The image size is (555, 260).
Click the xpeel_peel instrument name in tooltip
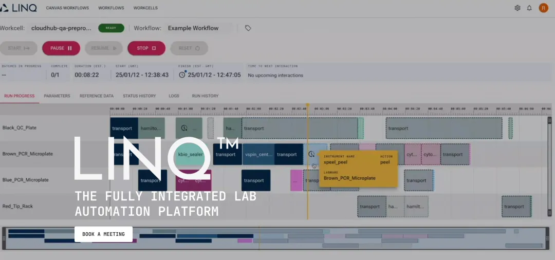pos(336,162)
